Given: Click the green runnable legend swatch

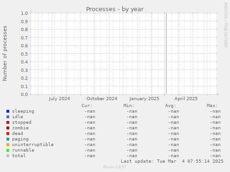Looking at the screenshot, I should [x=8, y=150].
